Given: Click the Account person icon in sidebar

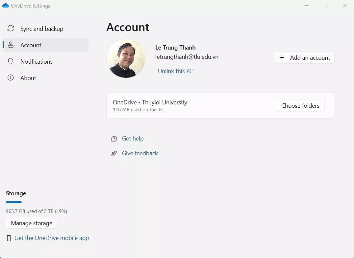Looking at the screenshot, I should 11,45.
